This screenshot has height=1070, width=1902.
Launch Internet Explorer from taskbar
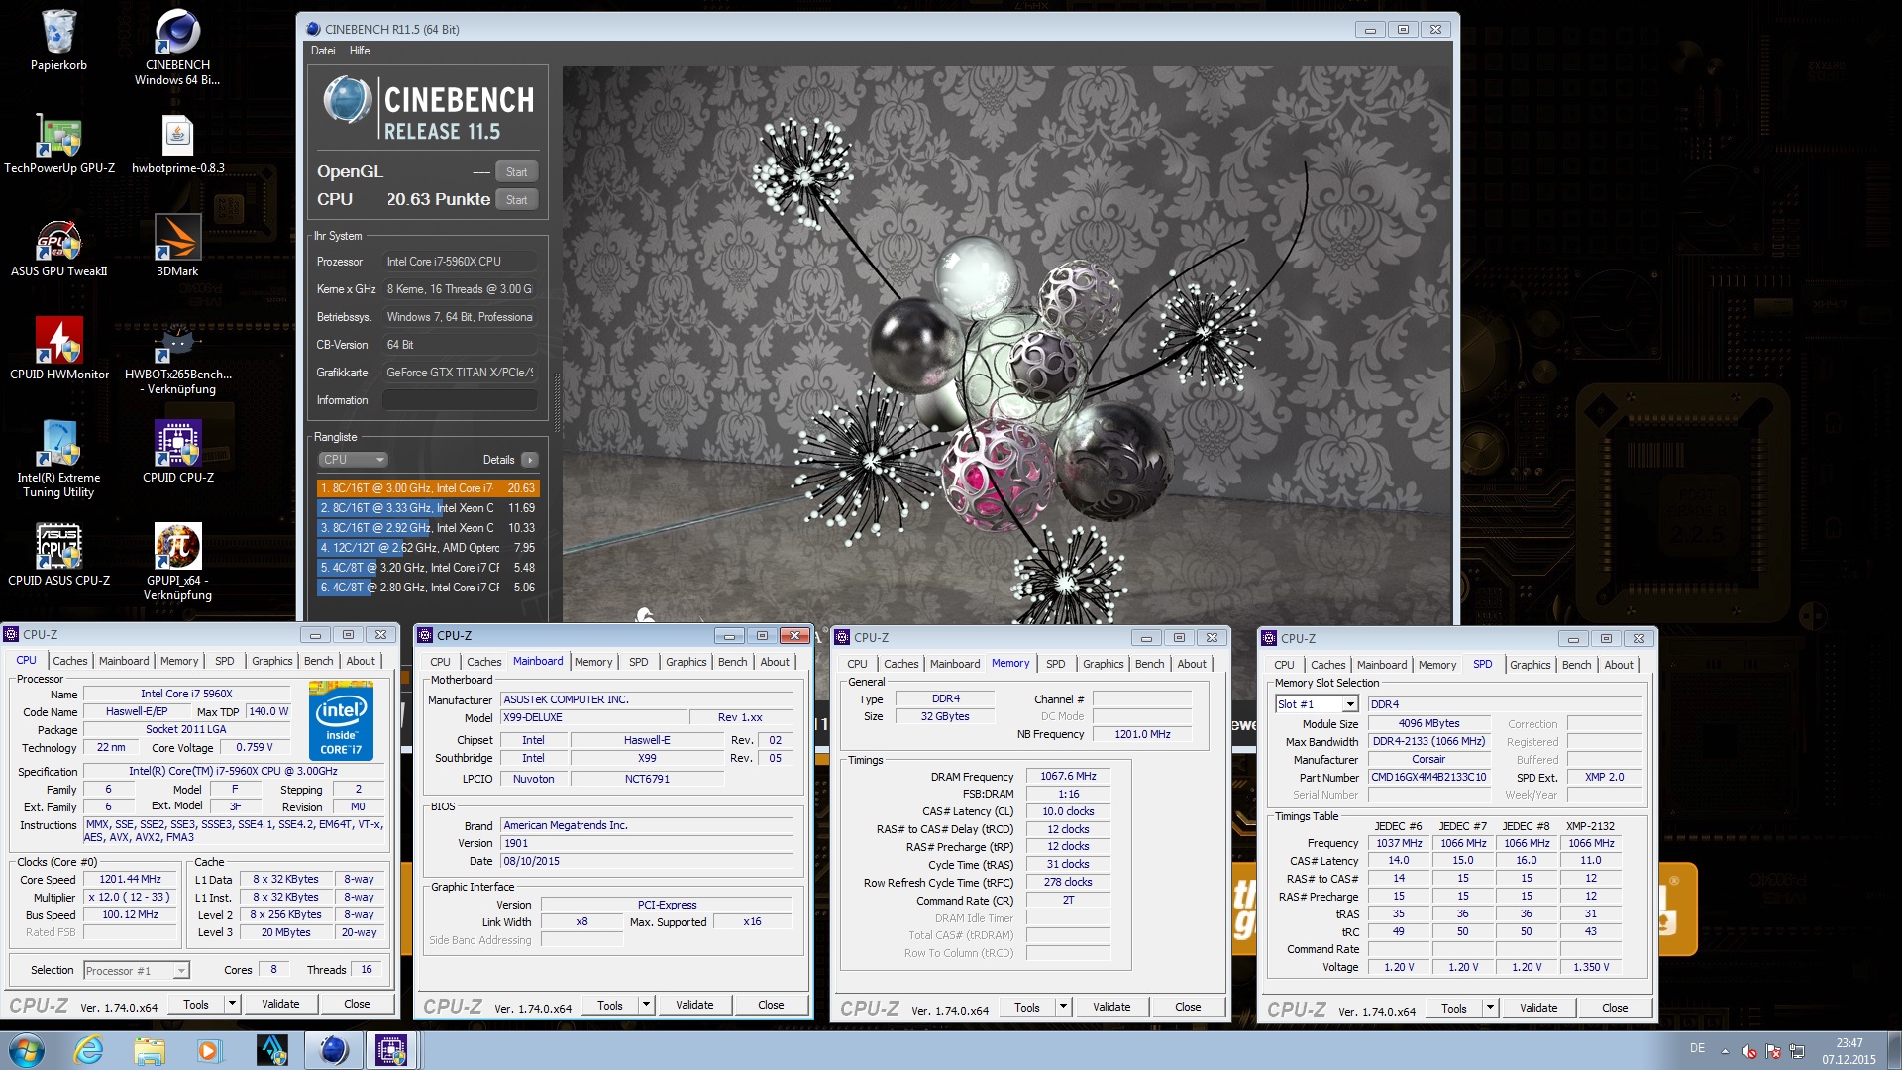(88, 1050)
